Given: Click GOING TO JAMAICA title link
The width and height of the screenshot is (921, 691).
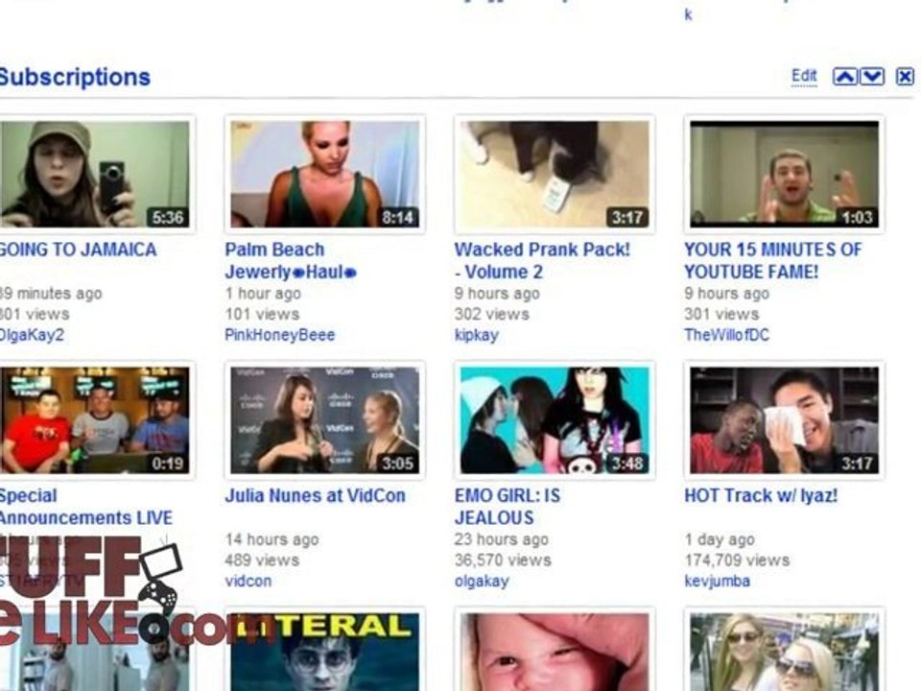Looking at the screenshot, I should point(78,250).
